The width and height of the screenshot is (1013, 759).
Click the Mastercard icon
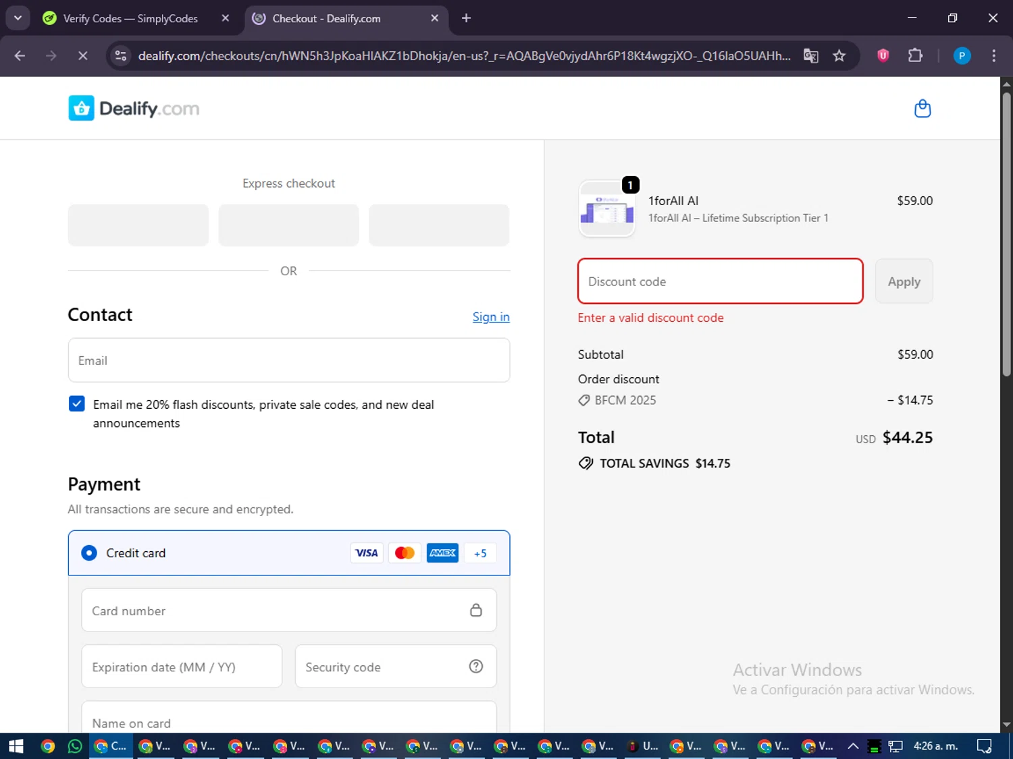tap(405, 553)
